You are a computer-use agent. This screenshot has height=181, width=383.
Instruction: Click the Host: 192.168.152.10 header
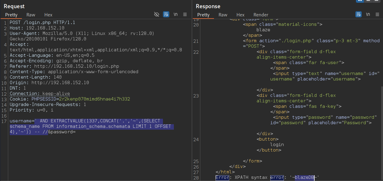tap(37, 28)
